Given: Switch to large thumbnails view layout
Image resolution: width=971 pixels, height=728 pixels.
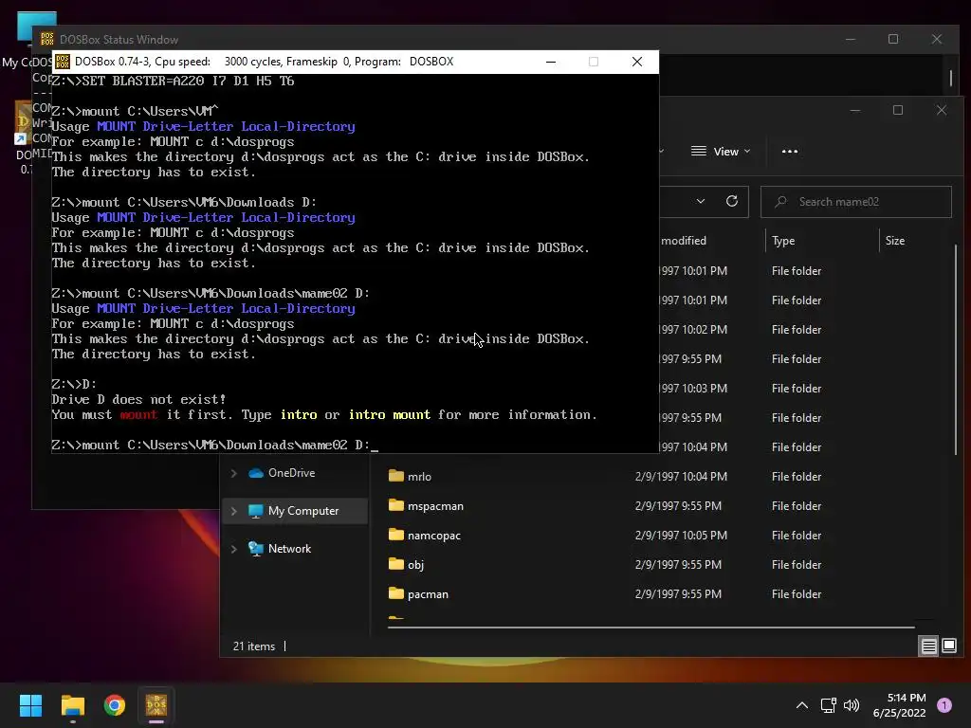Looking at the screenshot, I should (x=948, y=646).
